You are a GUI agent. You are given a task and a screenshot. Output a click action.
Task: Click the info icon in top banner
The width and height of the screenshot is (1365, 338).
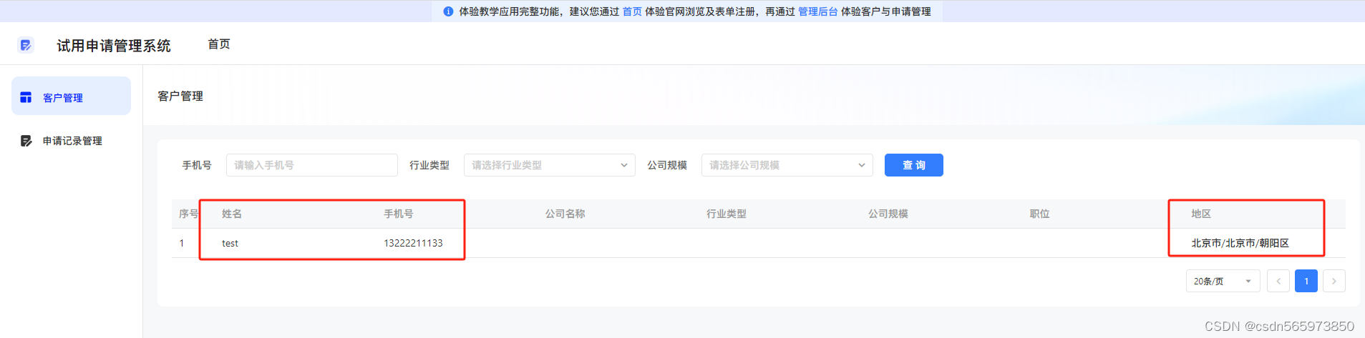[448, 11]
